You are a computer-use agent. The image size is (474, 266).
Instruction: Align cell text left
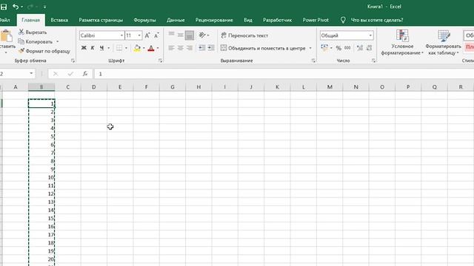(x=171, y=48)
